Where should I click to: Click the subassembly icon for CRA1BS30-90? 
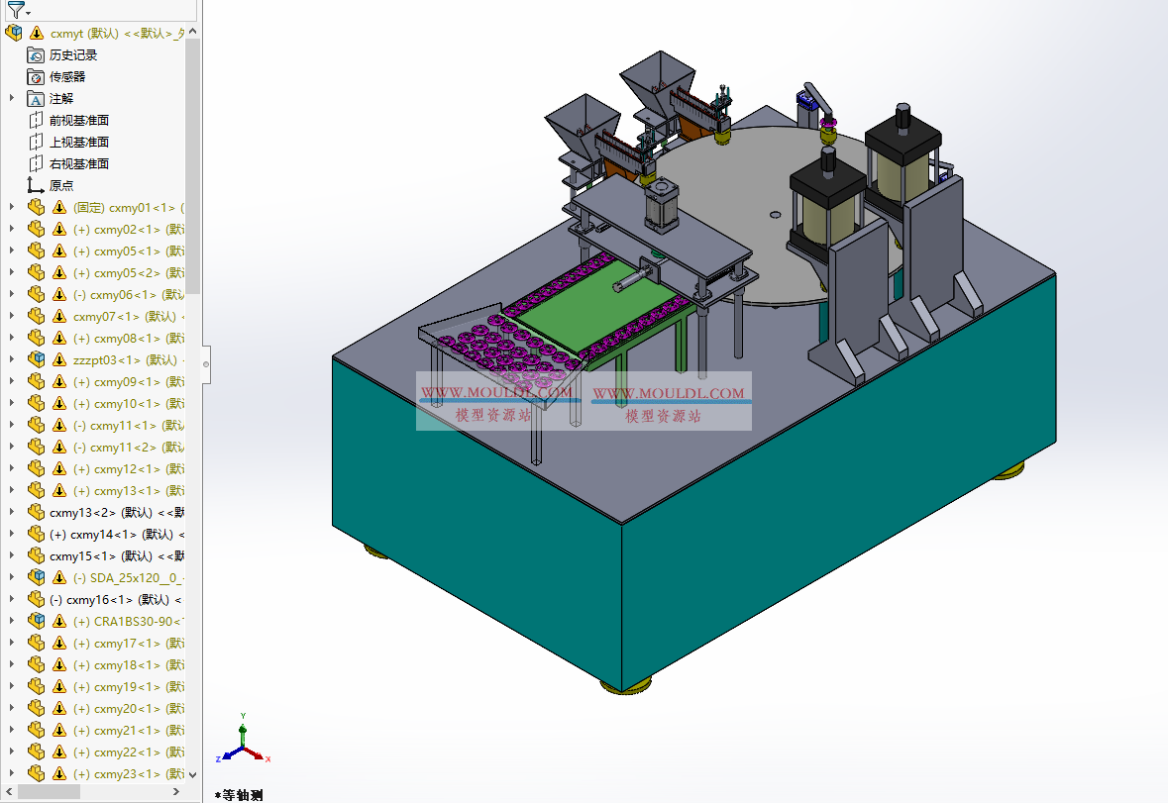point(37,621)
